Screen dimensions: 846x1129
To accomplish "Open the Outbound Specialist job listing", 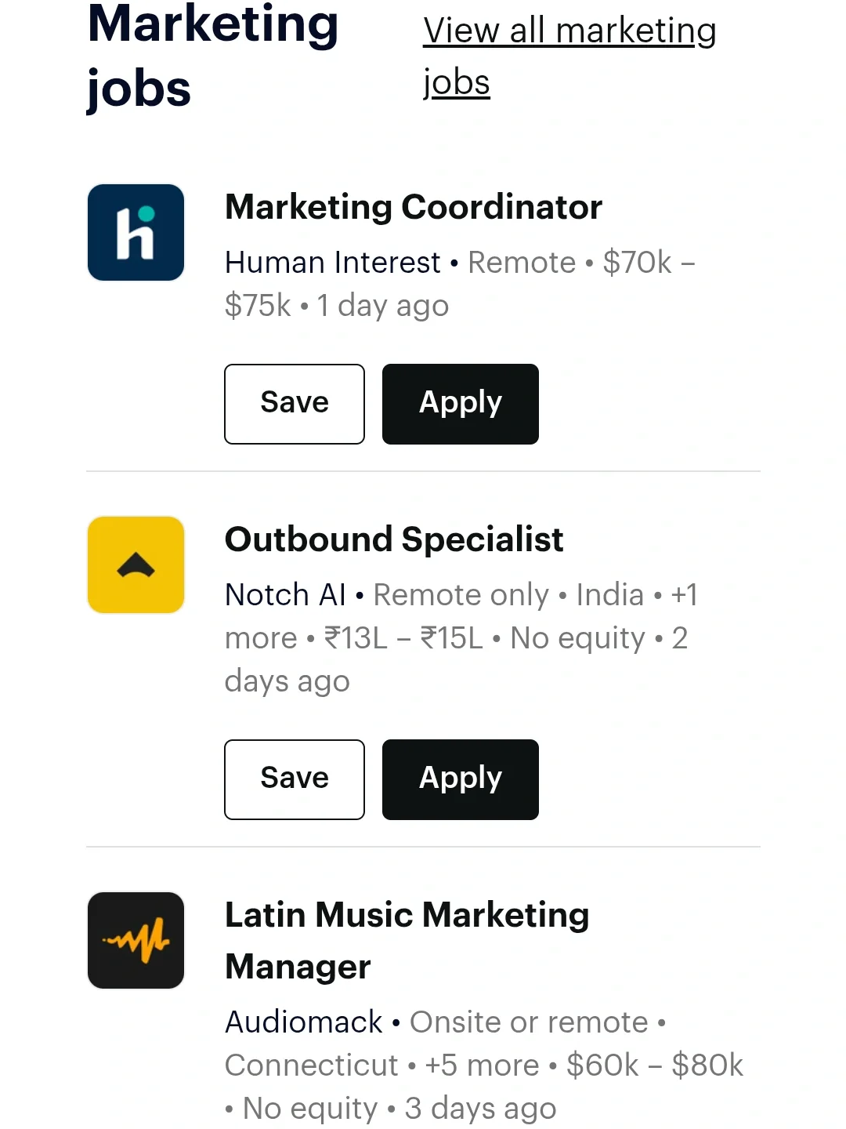I will coord(394,539).
